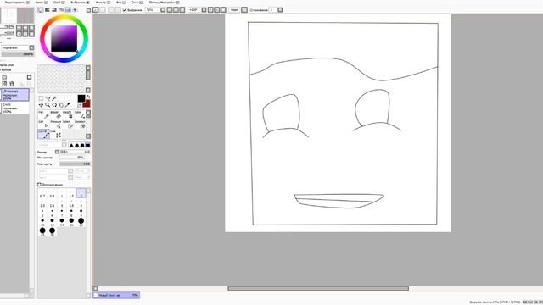The height and width of the screenshot is (305, 543).
Task: Open the rotation angle dropdown arrow
Action: pyautogui.click(x=204, y=10)
